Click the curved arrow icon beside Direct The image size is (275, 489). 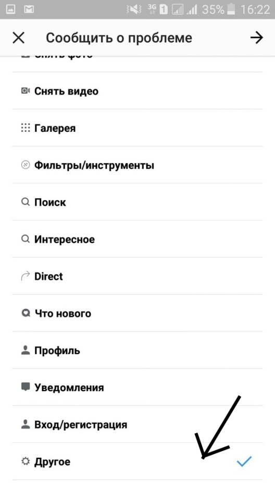(25, 276)
